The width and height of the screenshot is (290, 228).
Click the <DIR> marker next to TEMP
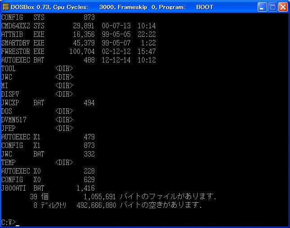point(64,163)
